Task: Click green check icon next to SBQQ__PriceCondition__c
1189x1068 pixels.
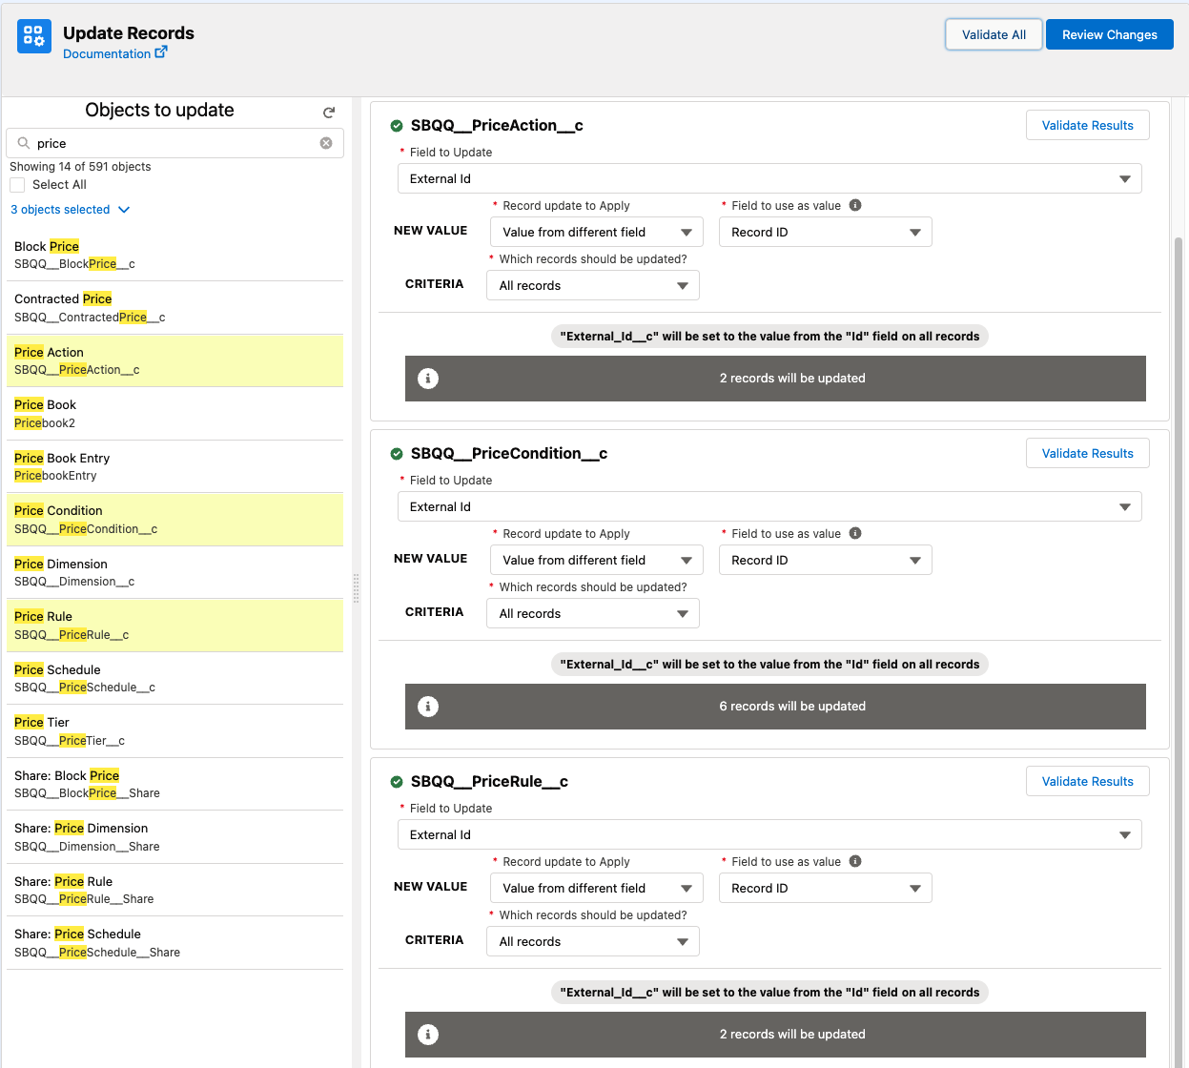Action: [x=397, y=454]
